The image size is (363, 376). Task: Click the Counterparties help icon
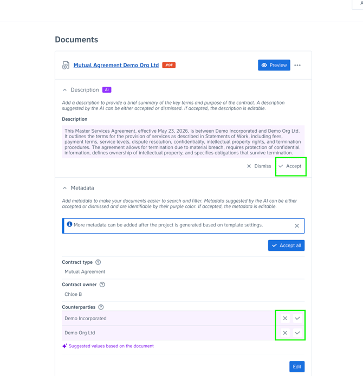pos(101,307)
